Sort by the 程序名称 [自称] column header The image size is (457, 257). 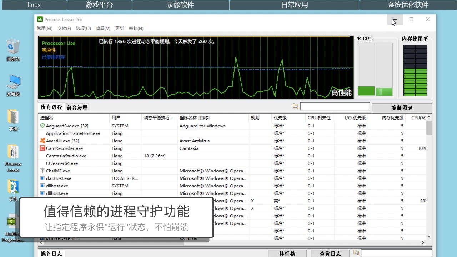[x=213, y=117]
